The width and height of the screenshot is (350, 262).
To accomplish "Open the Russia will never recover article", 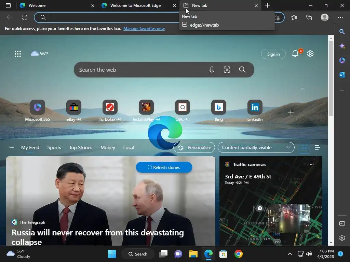I will pos(97,237).
